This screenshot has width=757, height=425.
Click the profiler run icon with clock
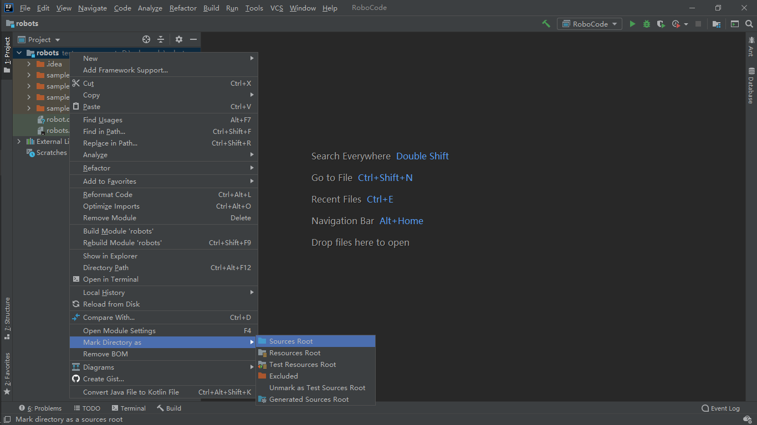click(x=676, y=24)
